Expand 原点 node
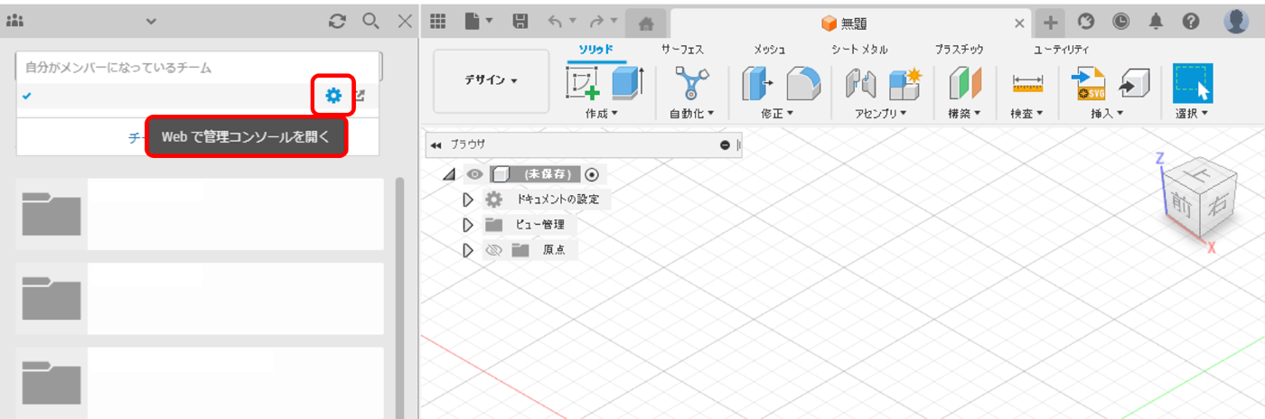The width and height of the screenshot is (1265, 419). pos(468,250)
